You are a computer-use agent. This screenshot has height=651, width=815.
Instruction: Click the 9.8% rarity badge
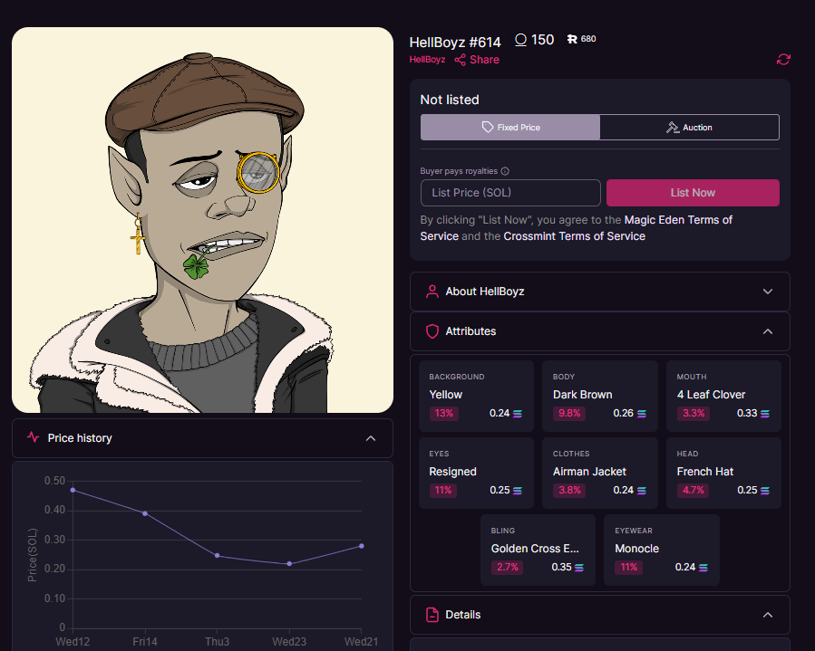point(569,413)
